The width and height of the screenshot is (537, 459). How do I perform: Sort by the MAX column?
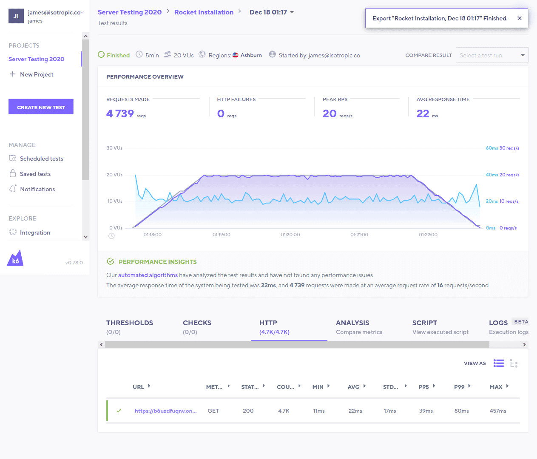point(499,387)
